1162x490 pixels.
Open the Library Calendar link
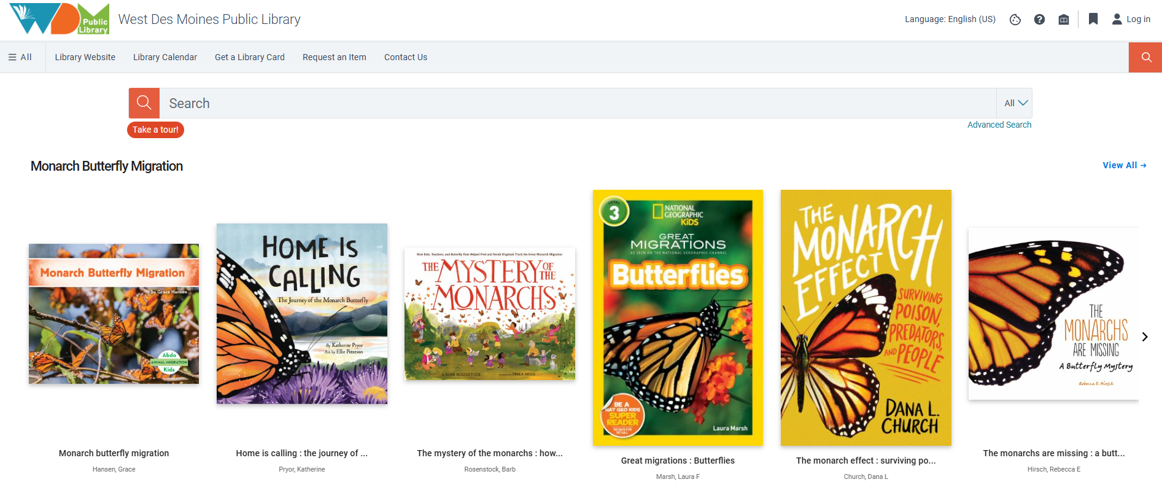coord(165,57)
